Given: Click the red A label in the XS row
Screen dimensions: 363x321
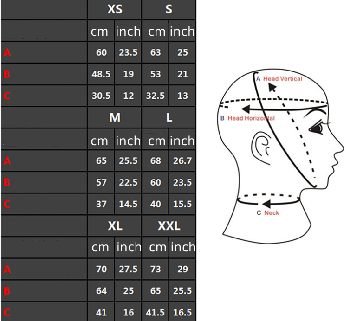Looking at the screenshot, I should point(6,53).
